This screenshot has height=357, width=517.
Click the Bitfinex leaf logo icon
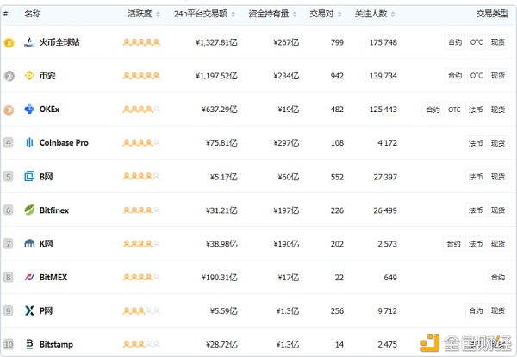coord(29,210)
